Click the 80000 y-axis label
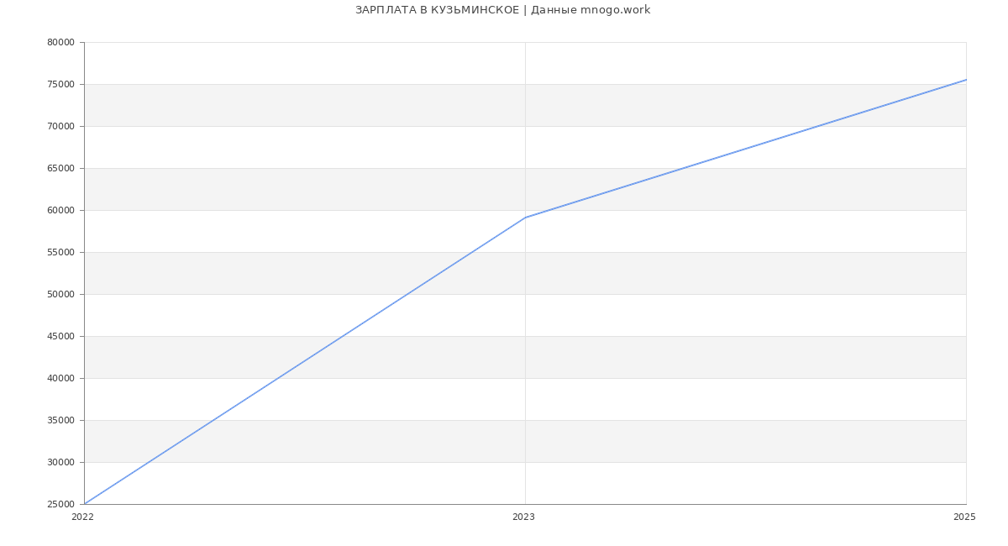 click(x=60, y=42)
